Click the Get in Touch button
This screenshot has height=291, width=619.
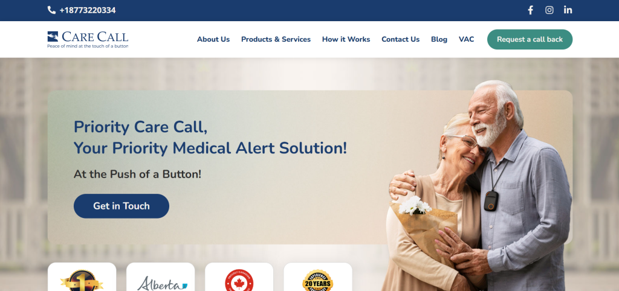coord(121,206)
